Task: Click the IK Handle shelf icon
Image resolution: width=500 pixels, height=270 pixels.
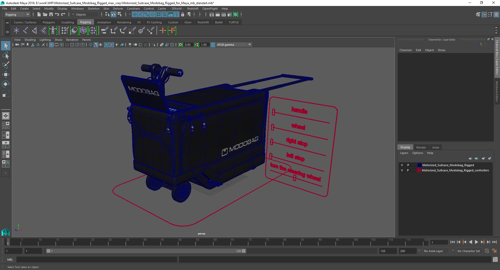Action: [x=35, y=31]
